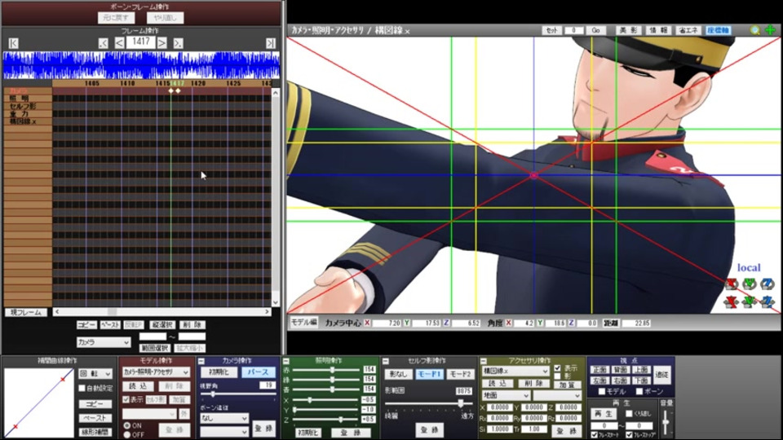Click the blue Z-axis rotate gizmo icon
The height and width of the screenshot is (440, 783).
pos(767,284)
